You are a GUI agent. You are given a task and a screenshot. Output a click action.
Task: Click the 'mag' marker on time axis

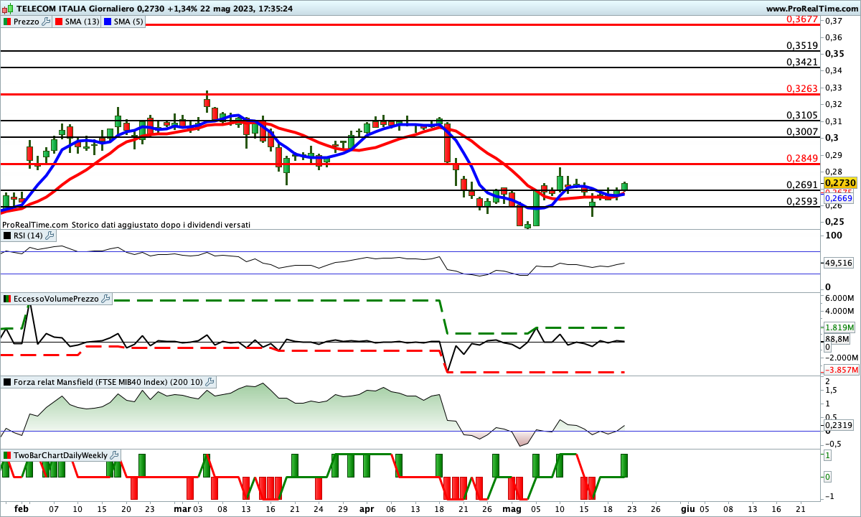click(512, 508)
